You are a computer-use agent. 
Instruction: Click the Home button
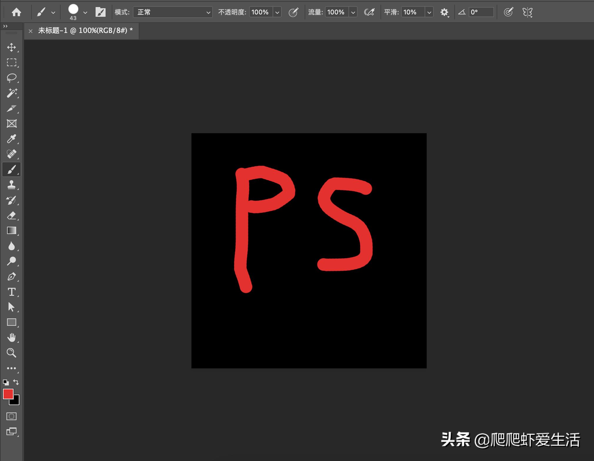[x=16, y=12]
